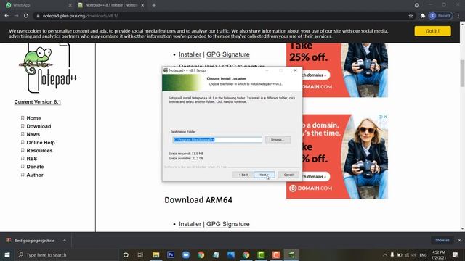The width and height of the screenshot is (465, 261).
Task: Close the WhatsApp tab
Action: pyautogui.click(x=70, y=5)
